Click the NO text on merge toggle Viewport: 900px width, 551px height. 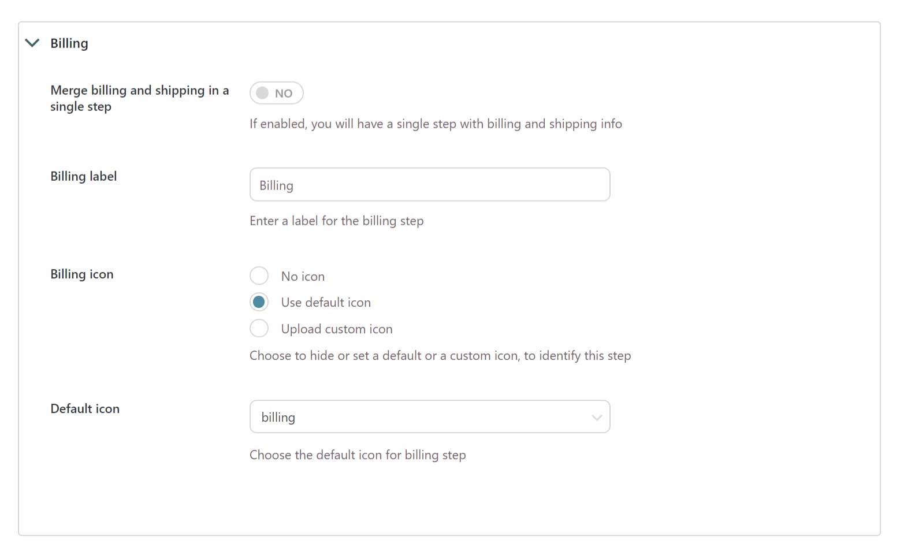click(284, 94)
